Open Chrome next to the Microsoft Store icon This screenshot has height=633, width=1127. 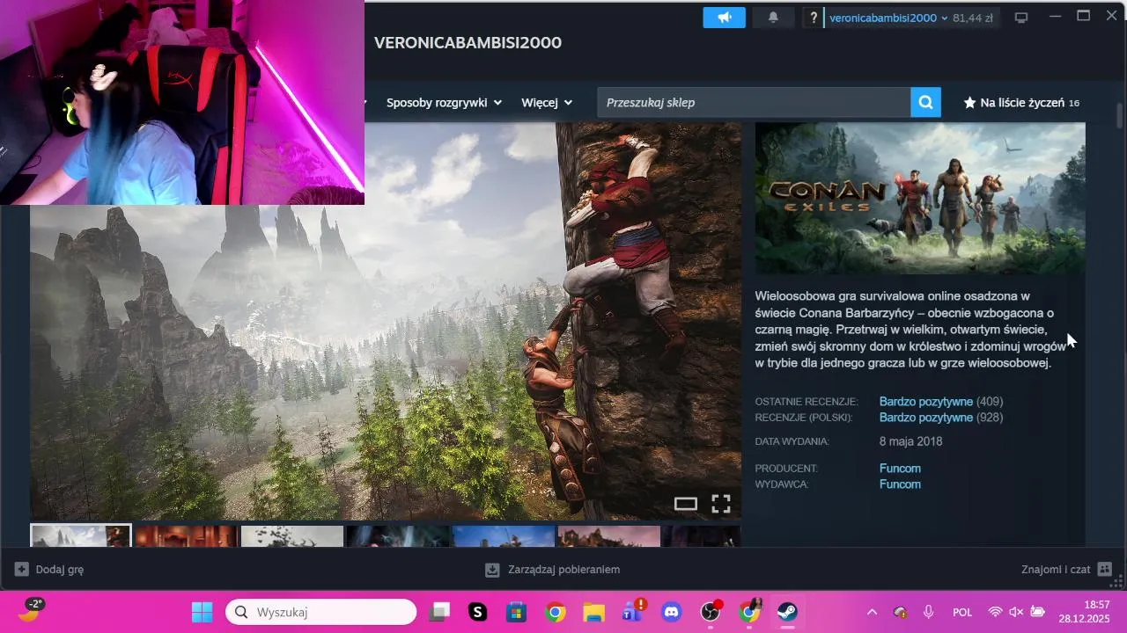click(x=555, y=612)
